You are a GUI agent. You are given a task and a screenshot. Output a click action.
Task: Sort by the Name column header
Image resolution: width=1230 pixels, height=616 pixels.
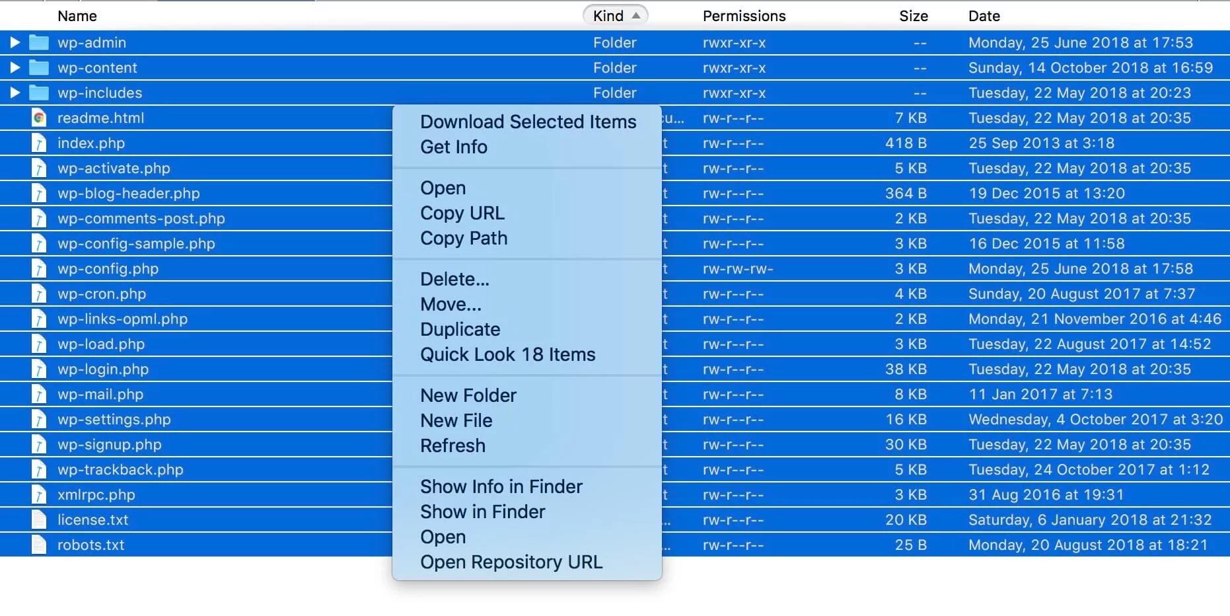pyautogui.click(x=77, y=16)
